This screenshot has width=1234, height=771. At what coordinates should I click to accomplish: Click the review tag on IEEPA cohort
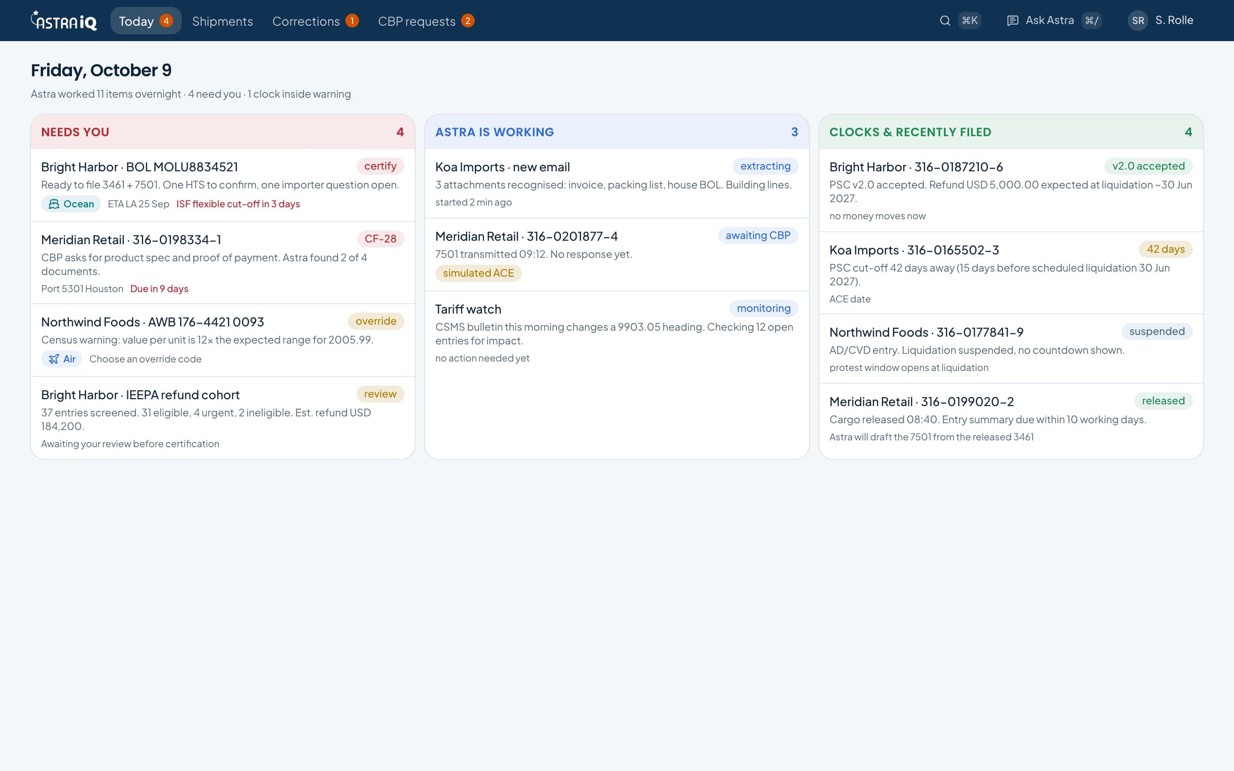pos(380,394)
